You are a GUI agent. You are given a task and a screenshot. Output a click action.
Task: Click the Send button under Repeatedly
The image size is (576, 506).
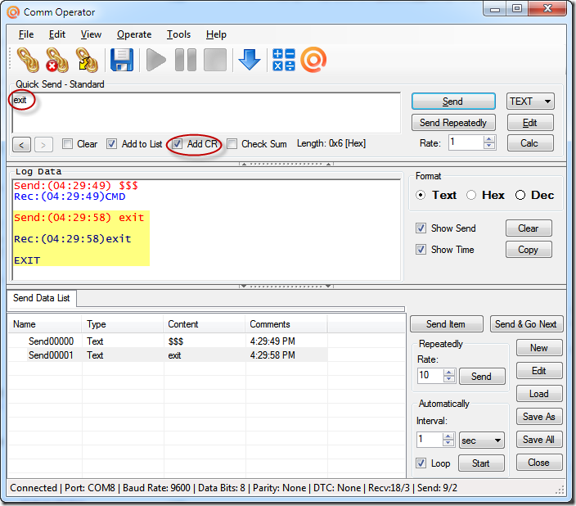tap(482, 377)
